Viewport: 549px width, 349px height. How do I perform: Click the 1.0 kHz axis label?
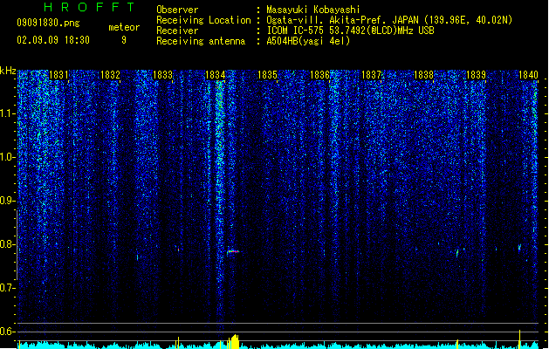pyautogui.click(x=7, y=157)
